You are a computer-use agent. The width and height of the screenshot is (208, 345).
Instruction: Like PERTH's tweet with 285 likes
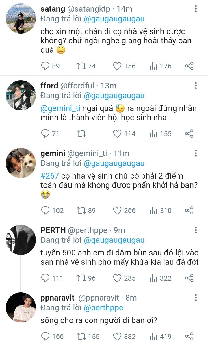(117, 278)
